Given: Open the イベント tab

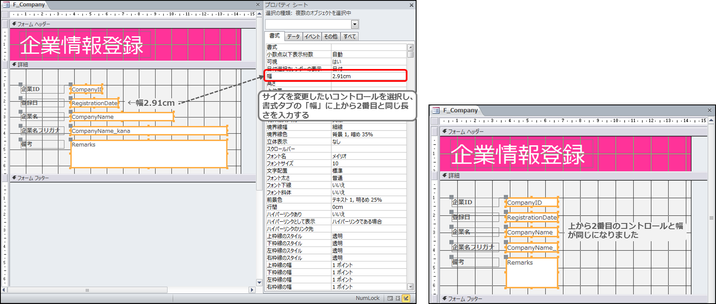Looking at the screenshot, I should [312, 36].
